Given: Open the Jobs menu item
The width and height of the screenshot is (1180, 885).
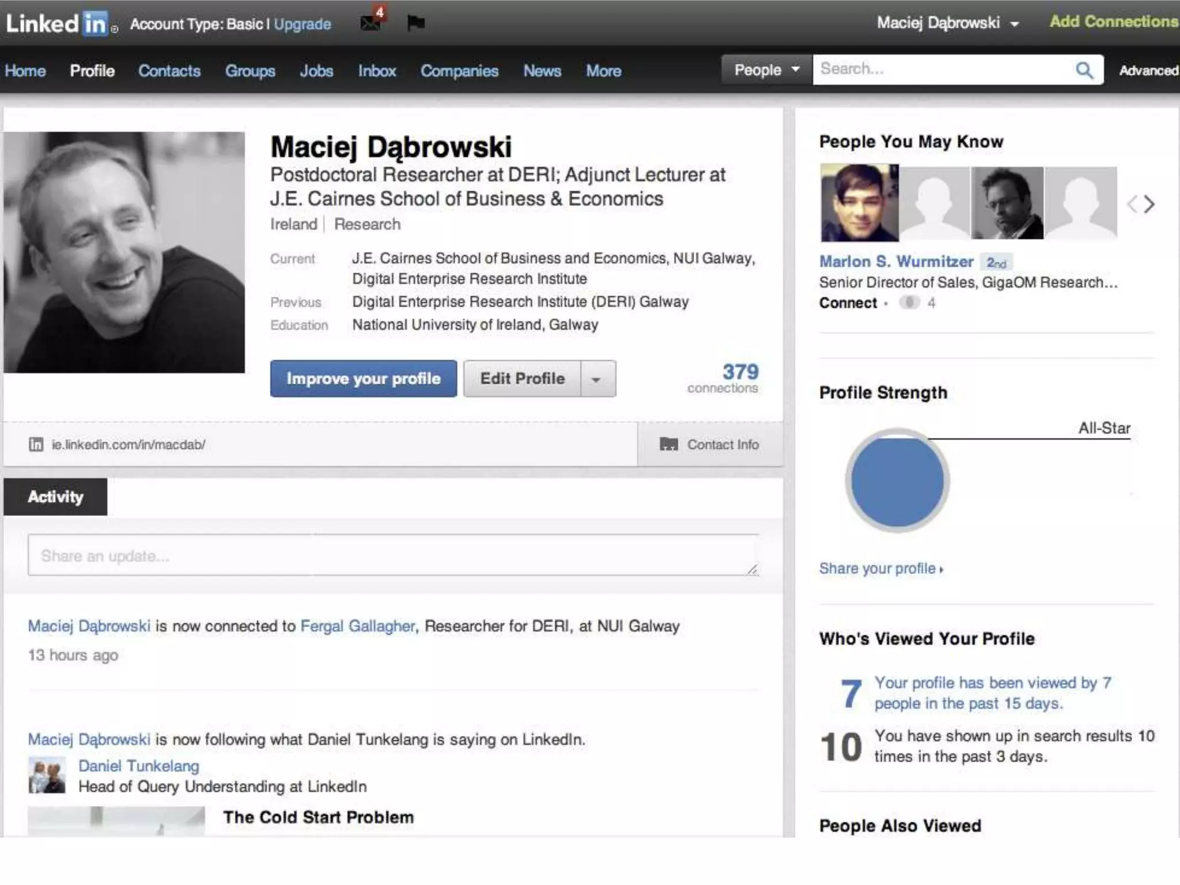Looking at the screenshot, I should (x=316, y=71).
